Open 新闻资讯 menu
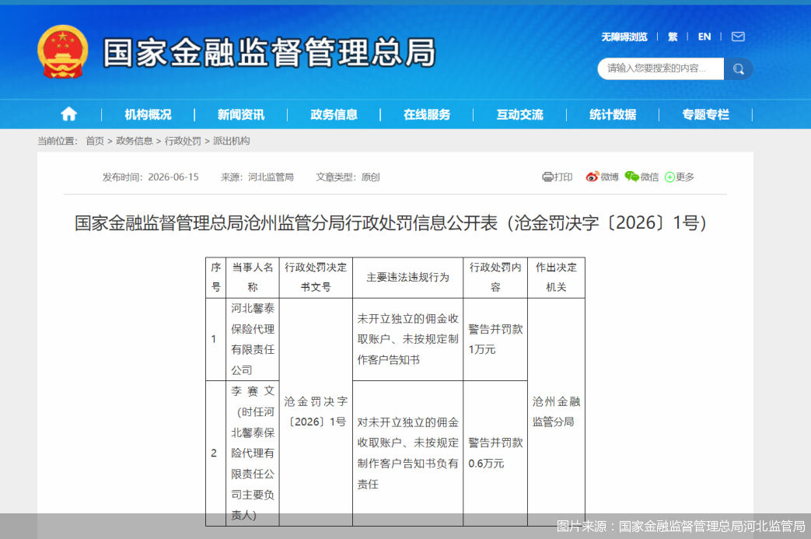 [241, 115]
